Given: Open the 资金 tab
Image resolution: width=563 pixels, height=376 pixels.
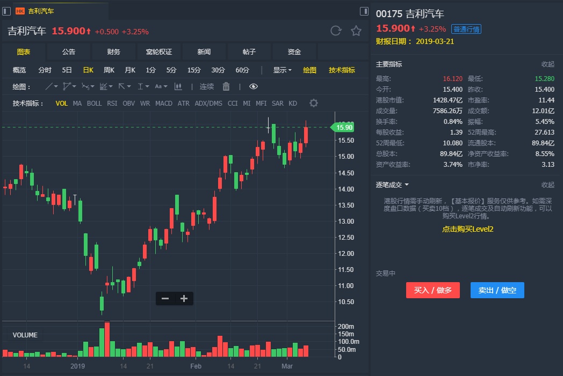Looking at the screenshot, I should pyautogui.click(x=294, y=52).
